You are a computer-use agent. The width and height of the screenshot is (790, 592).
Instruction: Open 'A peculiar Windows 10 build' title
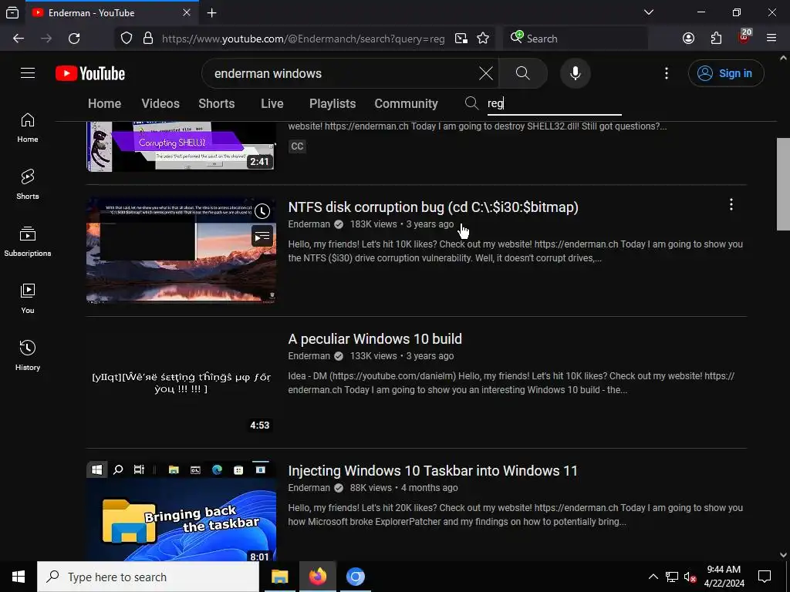375,339
